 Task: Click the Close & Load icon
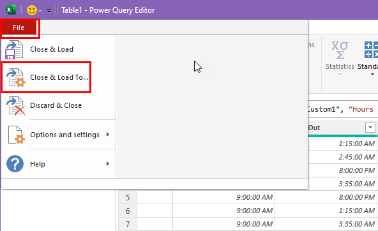click(14, 50)
